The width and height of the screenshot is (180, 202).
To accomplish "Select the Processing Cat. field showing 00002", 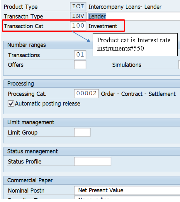I will (x=86, y=94).
